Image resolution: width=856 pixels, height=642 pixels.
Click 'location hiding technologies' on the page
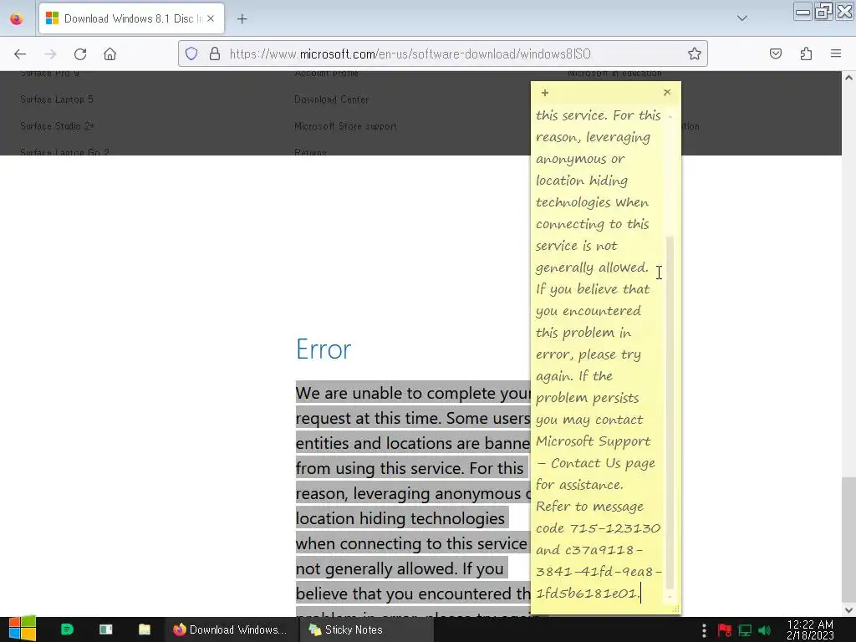tap(400, 518)
